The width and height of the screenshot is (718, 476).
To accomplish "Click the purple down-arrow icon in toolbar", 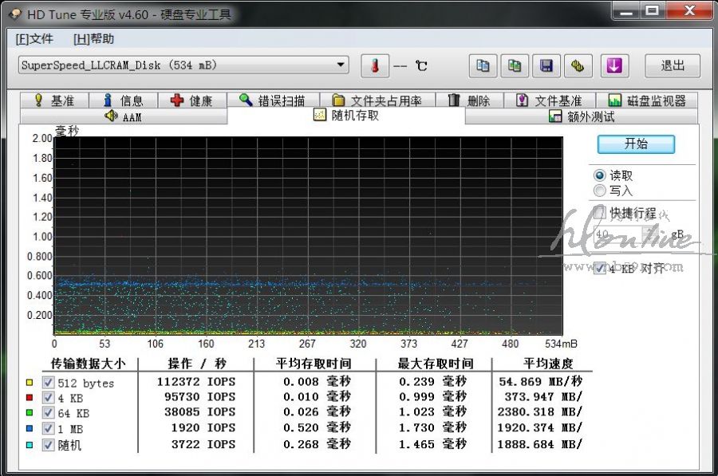I will point(613,66).
